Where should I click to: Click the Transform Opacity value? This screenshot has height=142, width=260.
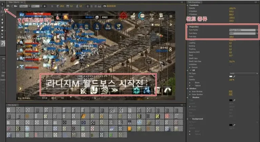pyautogui.click(x=232, y=8)
